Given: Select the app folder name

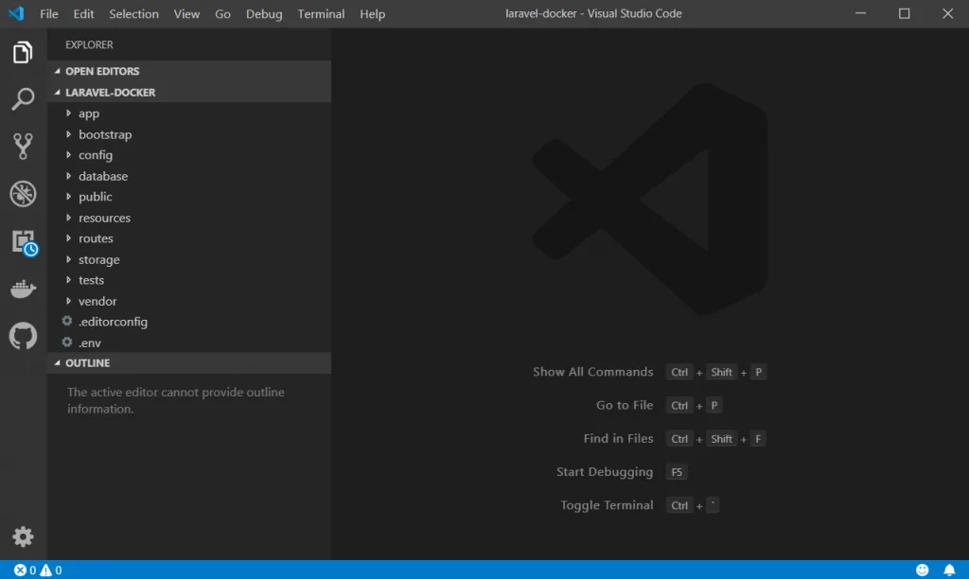Looking at the screenshot, I should [89, 114].
